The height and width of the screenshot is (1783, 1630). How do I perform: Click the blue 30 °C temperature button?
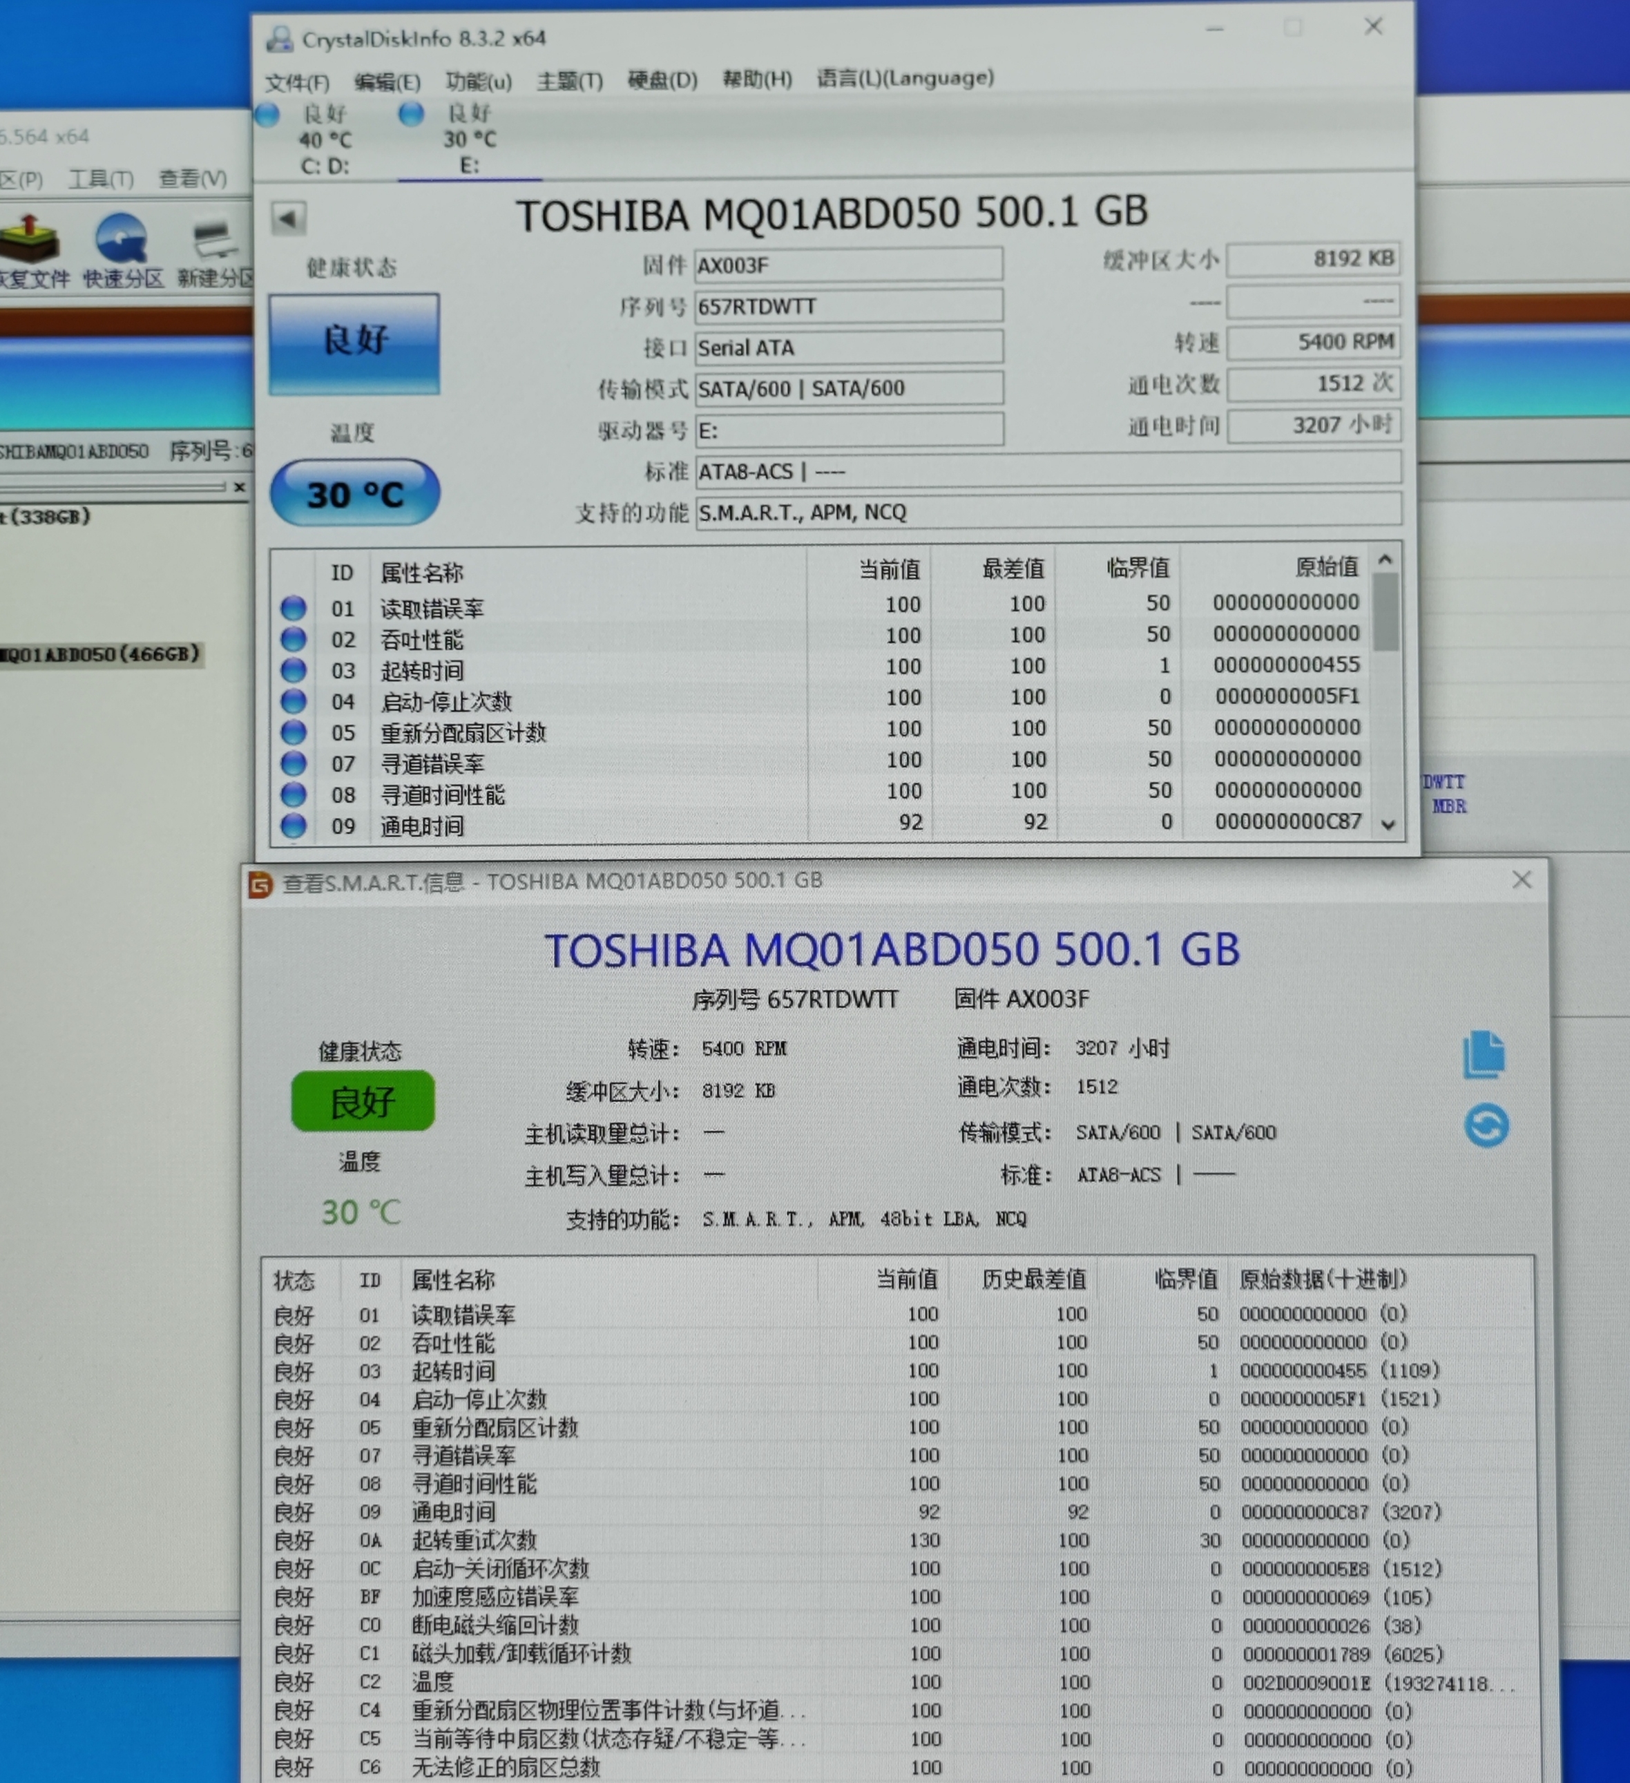pos(354,493)
